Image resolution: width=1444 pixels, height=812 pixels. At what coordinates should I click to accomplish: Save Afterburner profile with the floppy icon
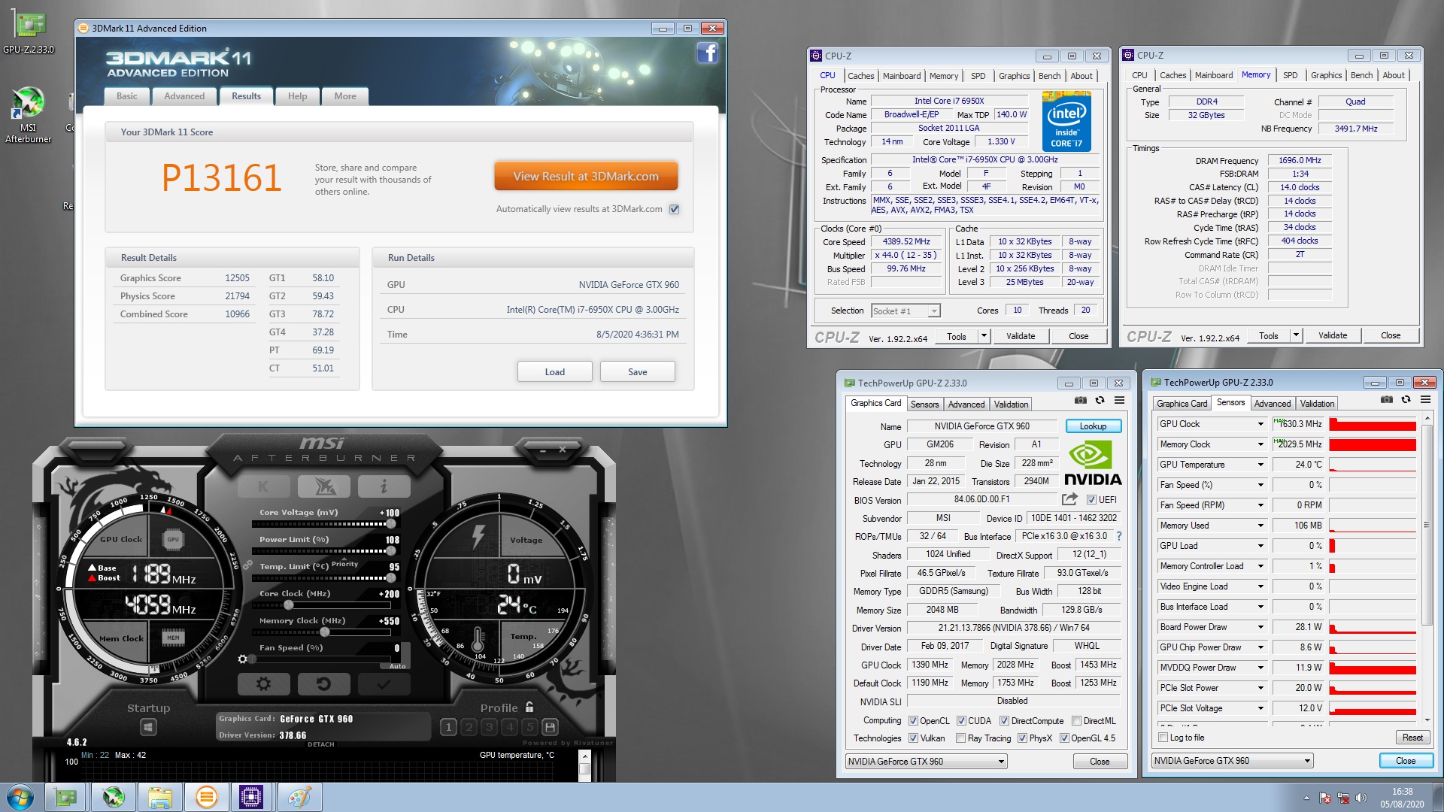[x=550, y=727]
